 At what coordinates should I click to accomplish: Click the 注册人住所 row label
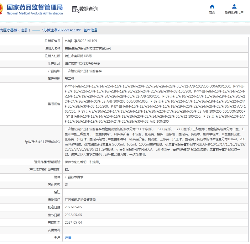pyautogui.click(x=52, y=56)
